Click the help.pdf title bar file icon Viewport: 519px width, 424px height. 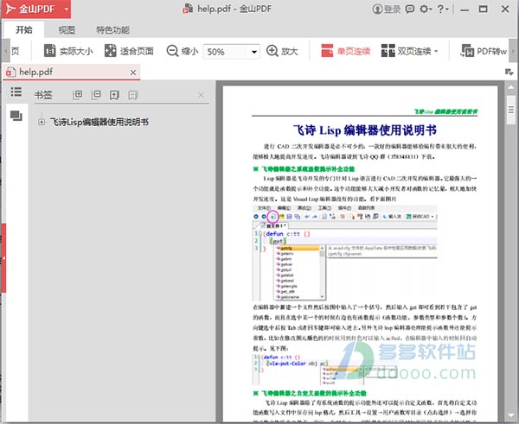[188, 9]
